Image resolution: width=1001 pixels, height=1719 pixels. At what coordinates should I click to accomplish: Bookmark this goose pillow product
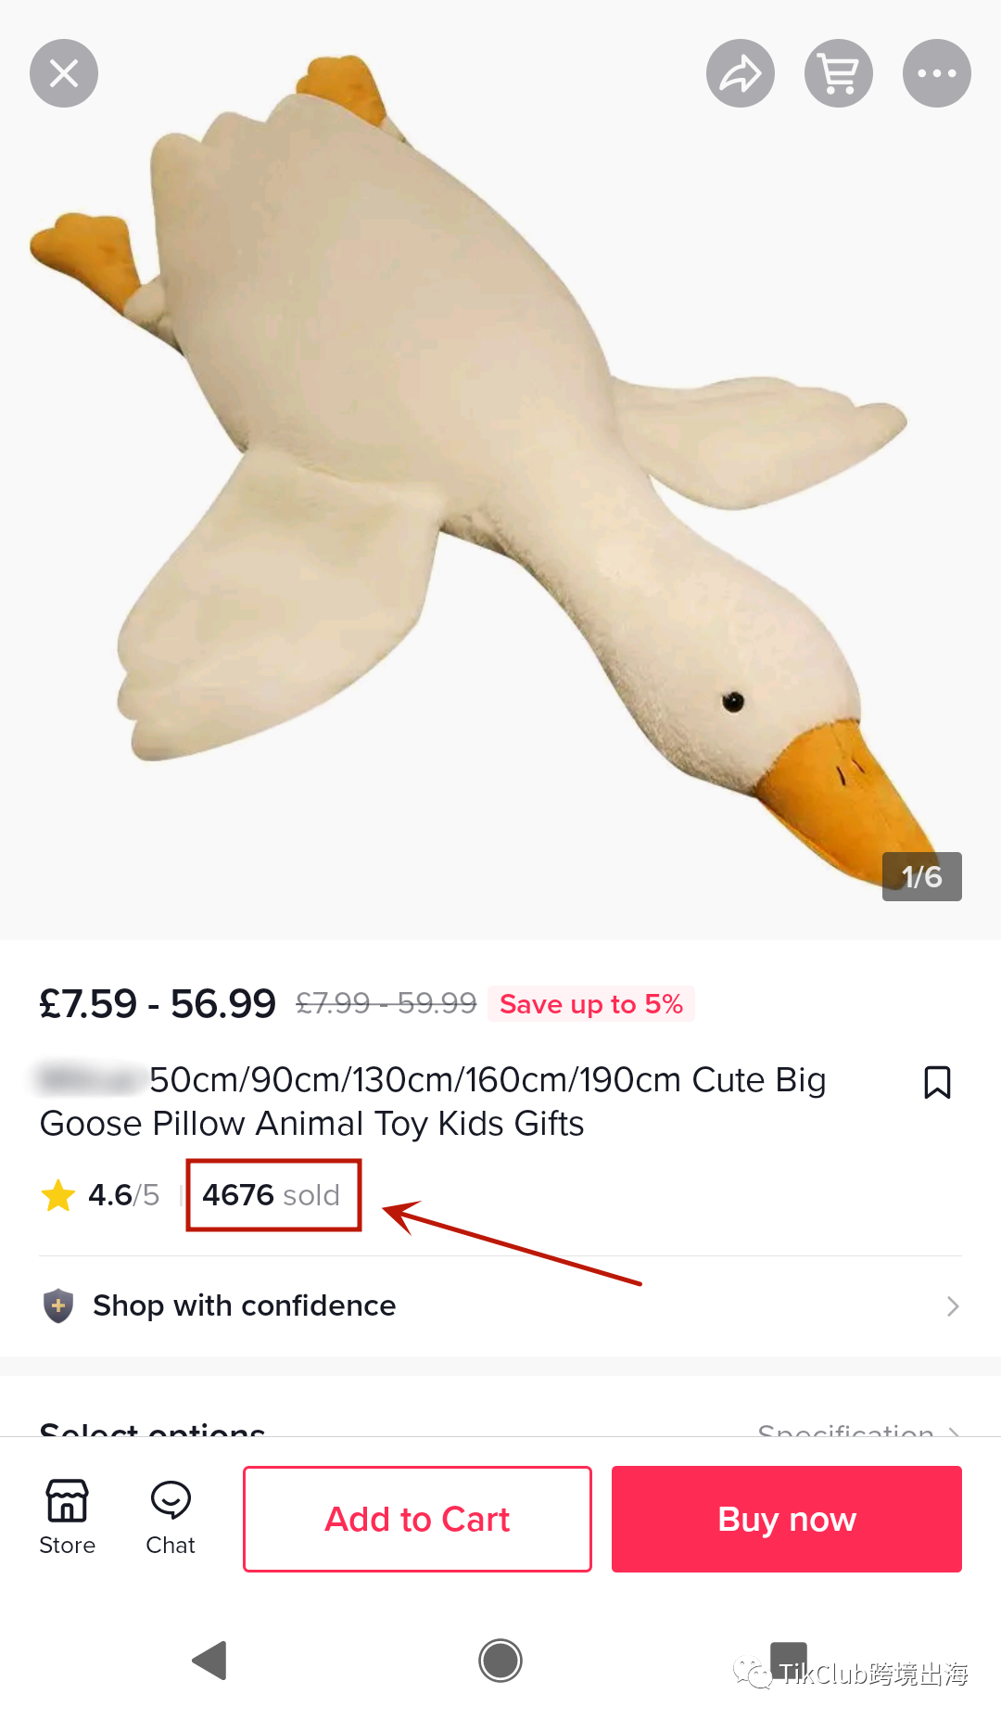(937, 1082)
